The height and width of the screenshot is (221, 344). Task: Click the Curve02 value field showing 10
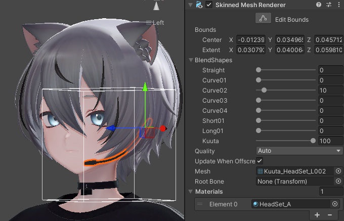pos(331,90)
